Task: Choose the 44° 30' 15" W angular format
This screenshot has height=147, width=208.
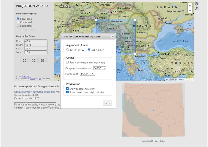Action: (68, 50)
